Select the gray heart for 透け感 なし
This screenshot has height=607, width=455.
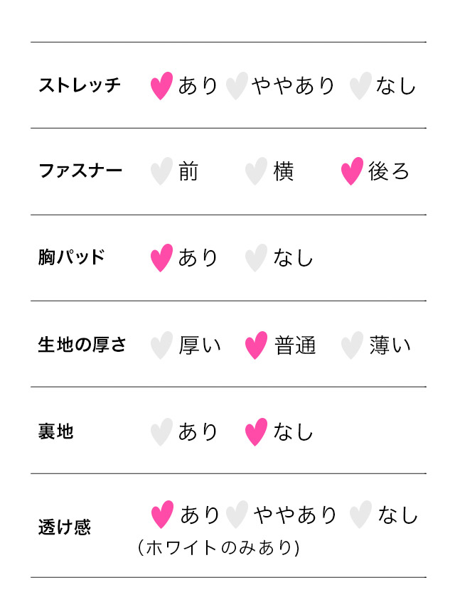click(360, 515)
